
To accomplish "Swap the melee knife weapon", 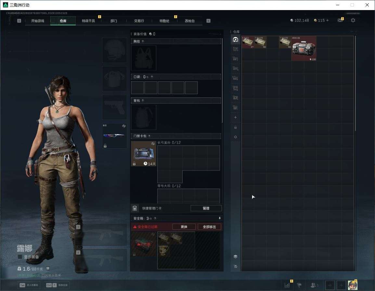I will pos(124,126).
